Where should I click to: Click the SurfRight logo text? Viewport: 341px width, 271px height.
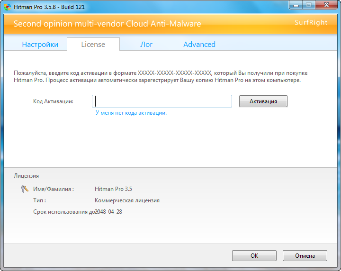311,22
